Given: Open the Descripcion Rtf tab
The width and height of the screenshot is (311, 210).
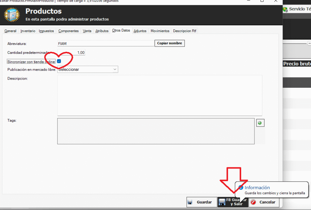Looking at the screenshot, I should (x=185, y=31).
